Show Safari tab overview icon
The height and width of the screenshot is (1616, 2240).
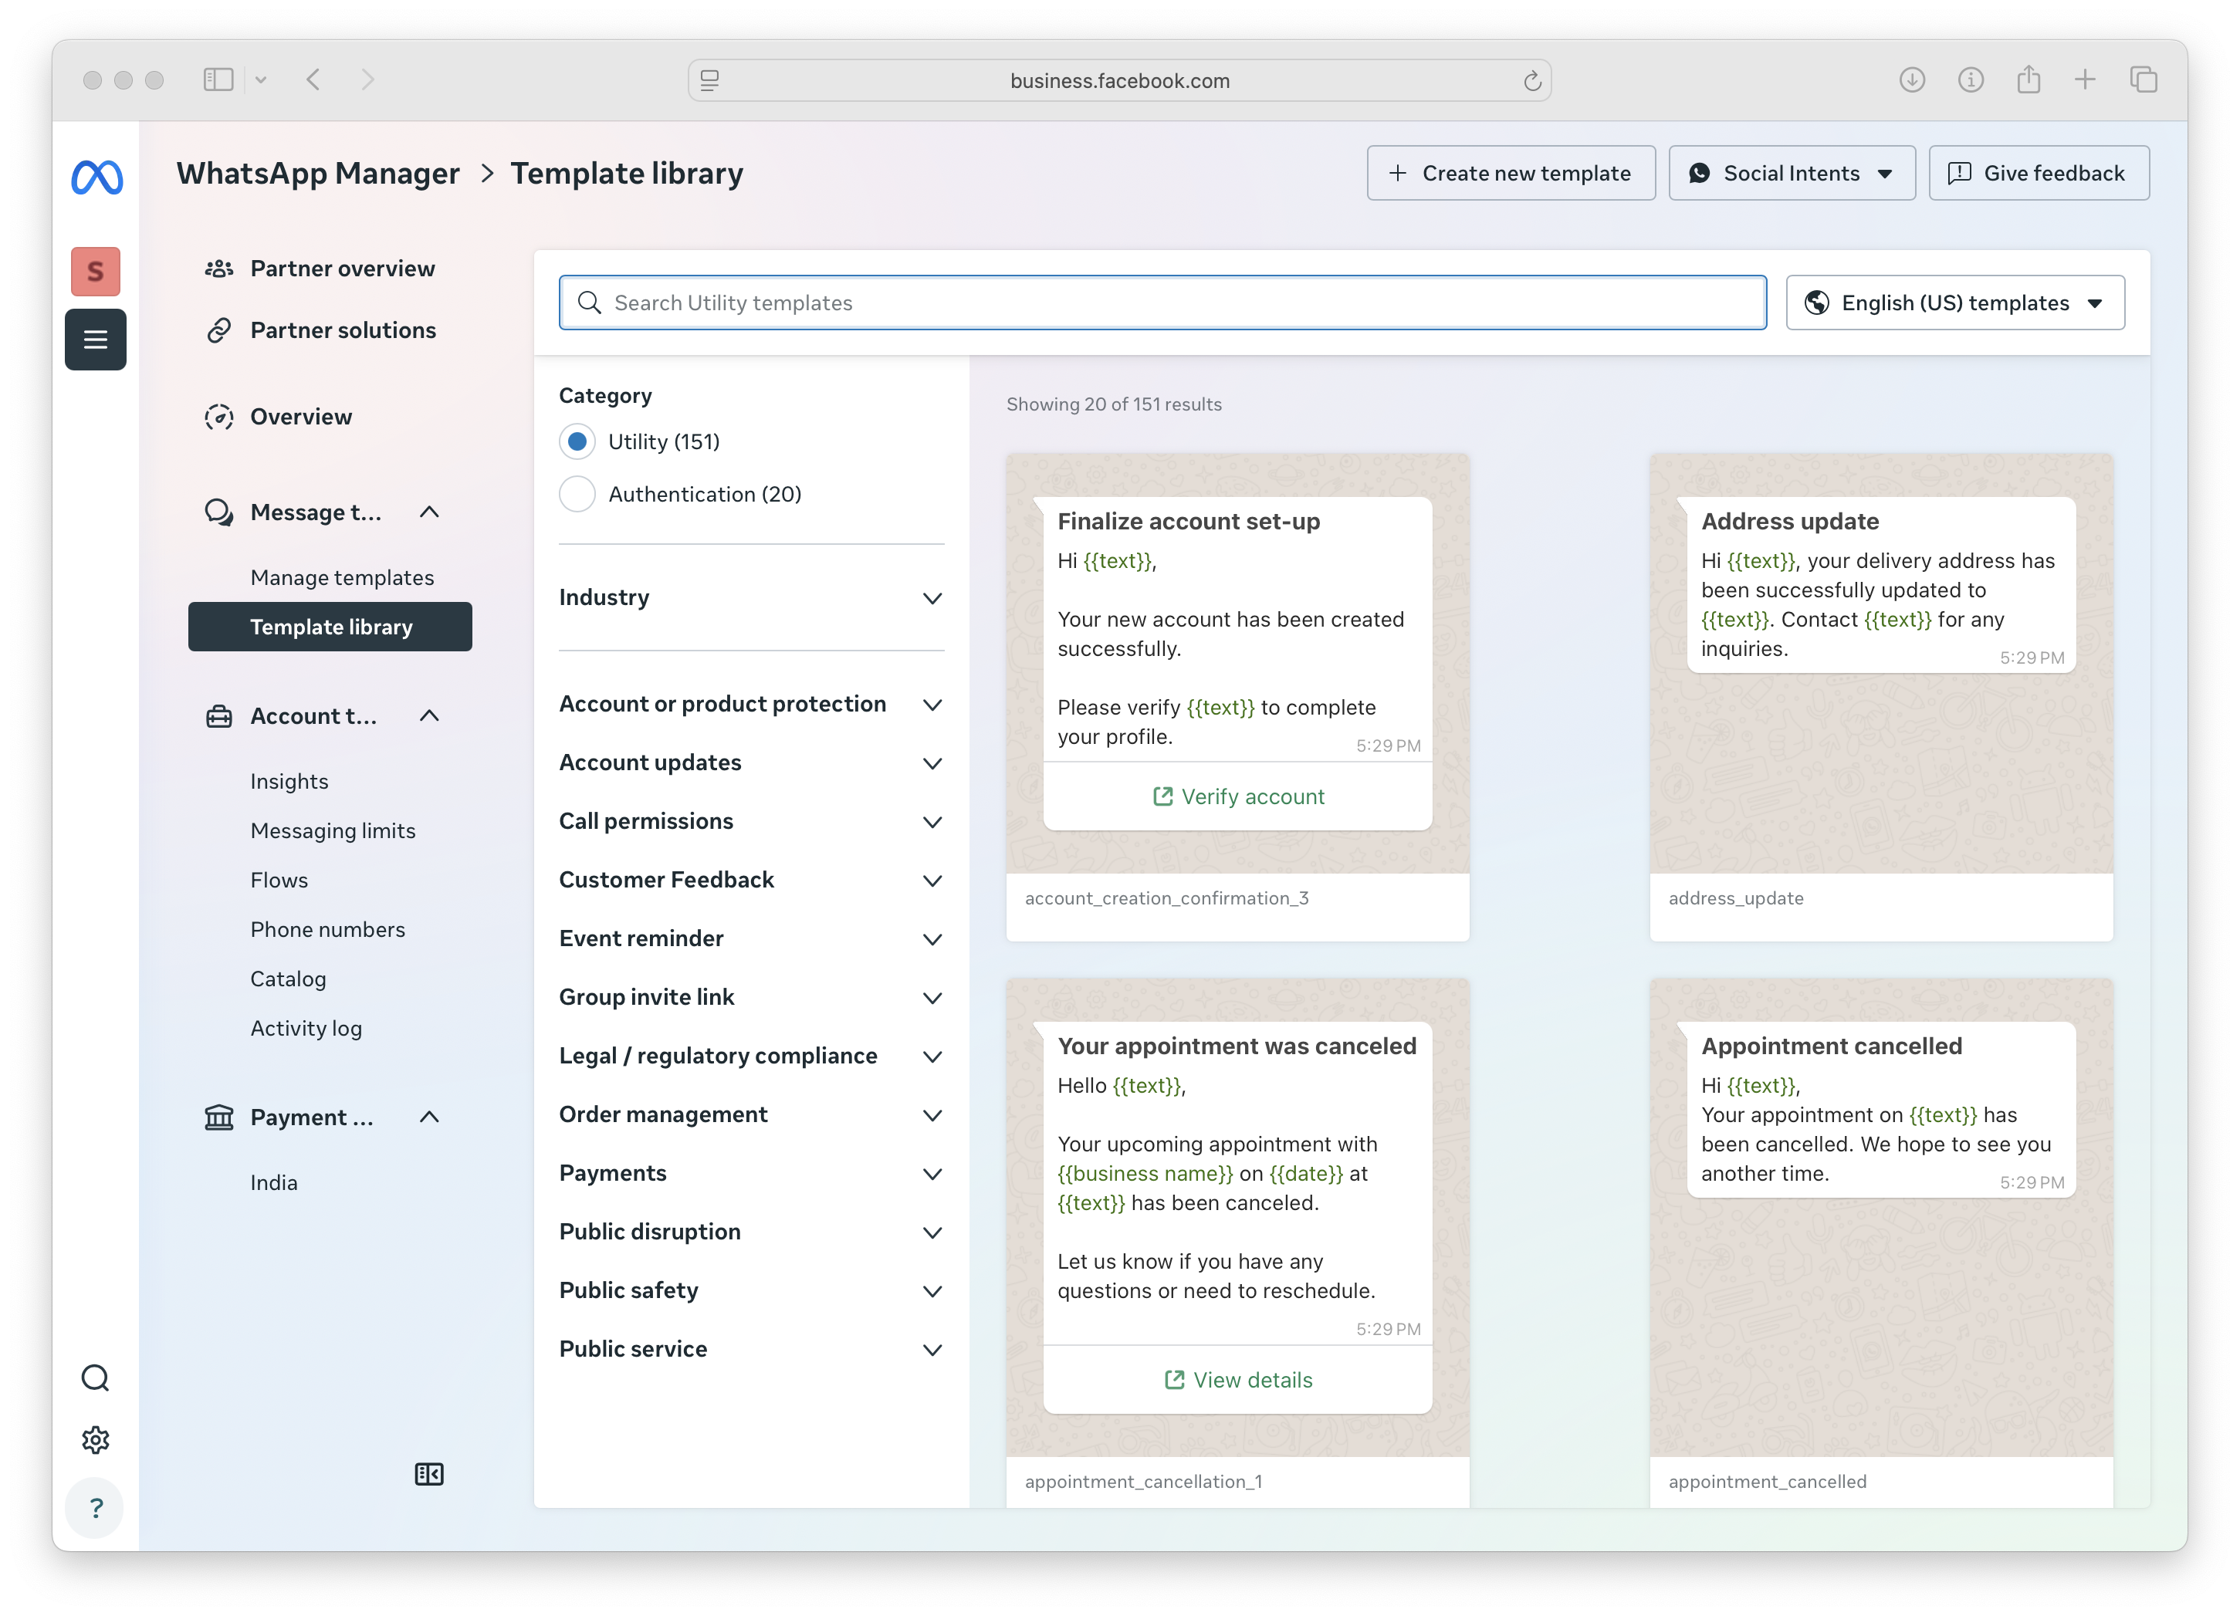2144,79
